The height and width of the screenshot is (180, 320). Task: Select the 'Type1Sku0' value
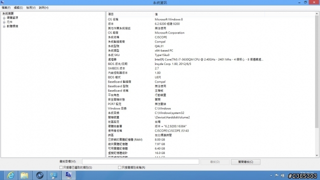point(162,55)
